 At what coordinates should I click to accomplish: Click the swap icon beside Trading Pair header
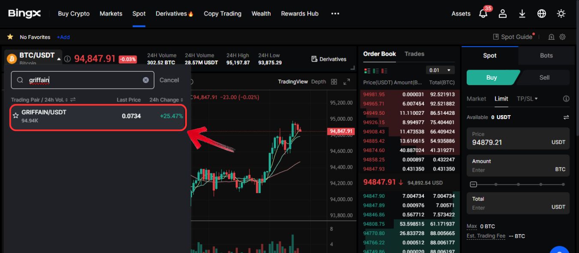pos(73,100)
